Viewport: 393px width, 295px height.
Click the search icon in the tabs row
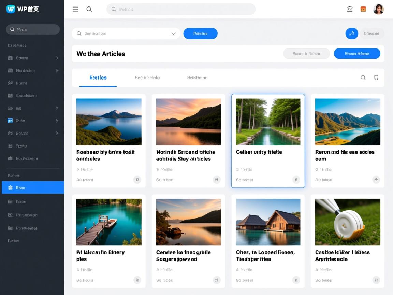[363, 78]
